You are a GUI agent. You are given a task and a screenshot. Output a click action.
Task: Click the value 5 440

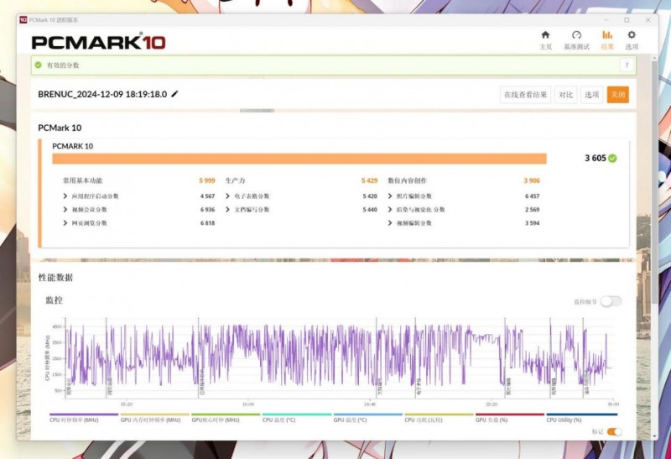[x=370, y=210]
